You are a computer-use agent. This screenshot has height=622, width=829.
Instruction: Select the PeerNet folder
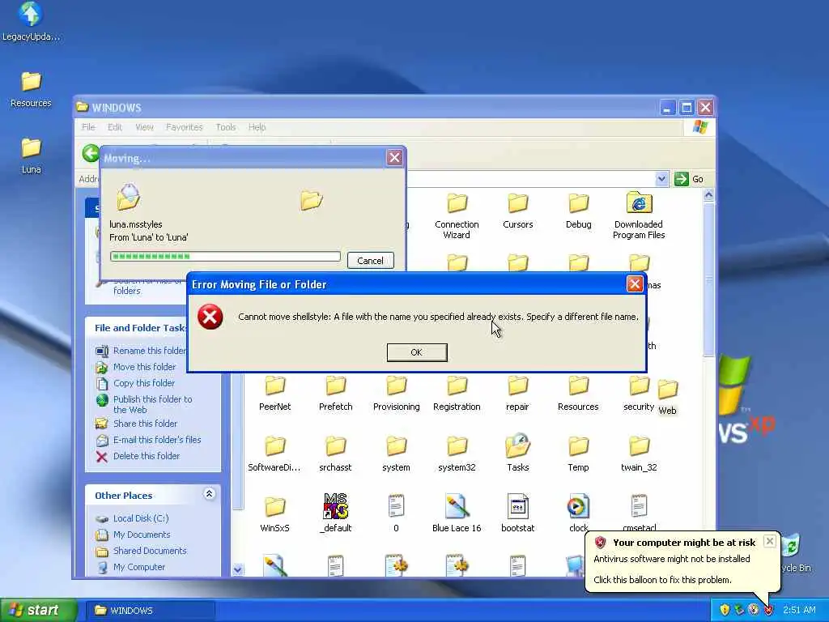[275, 394]
